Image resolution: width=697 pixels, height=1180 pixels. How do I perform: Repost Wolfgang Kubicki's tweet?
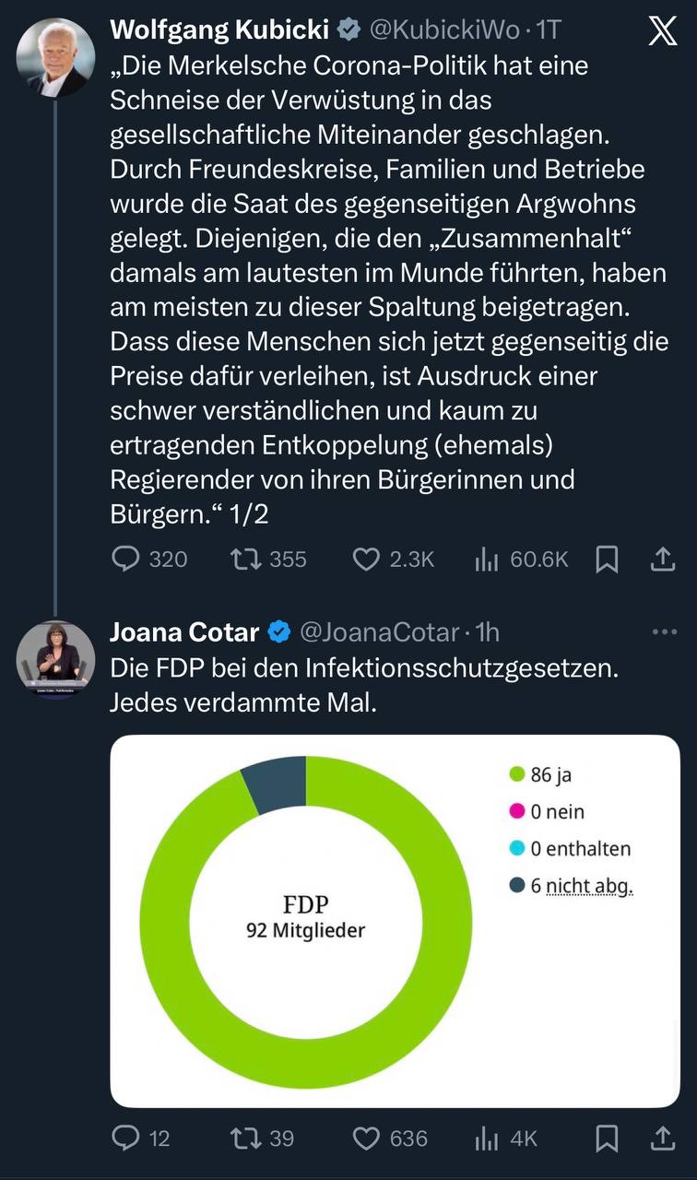[x=244, y=559]
